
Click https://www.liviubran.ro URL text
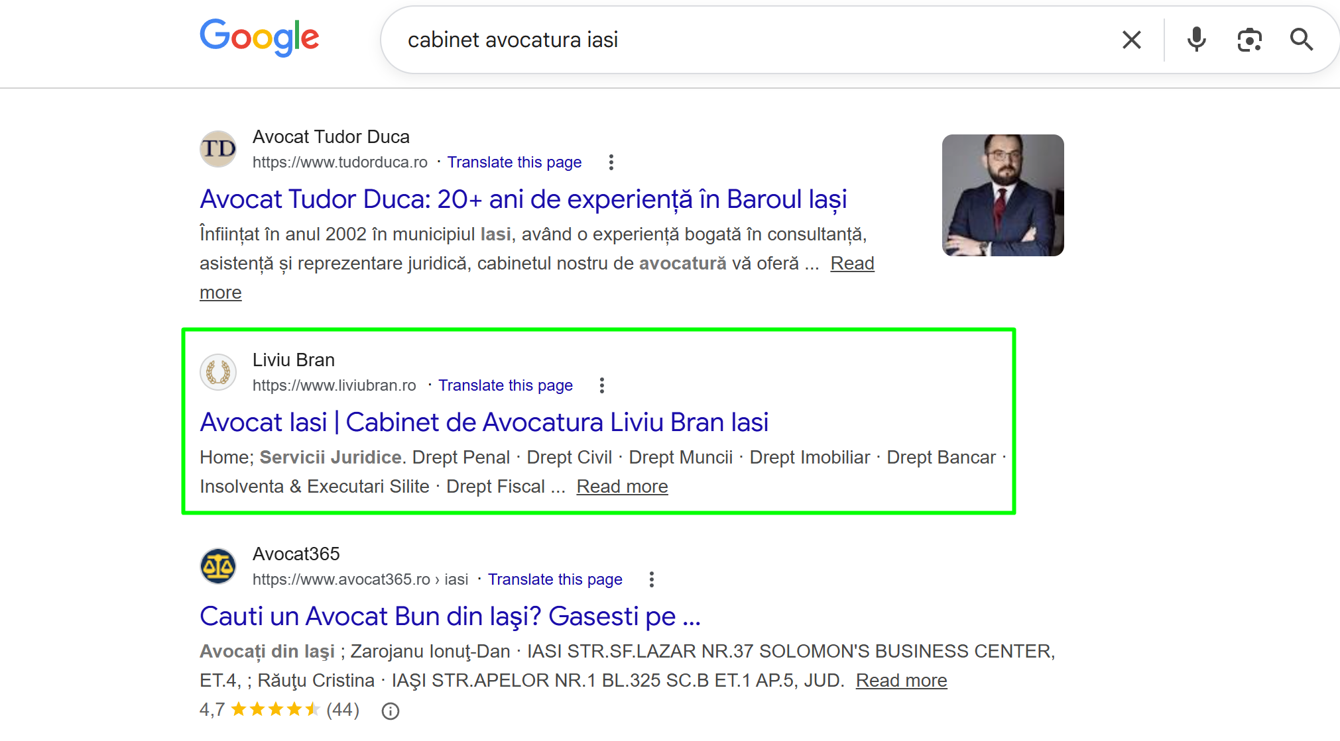(x=334, y=385)
